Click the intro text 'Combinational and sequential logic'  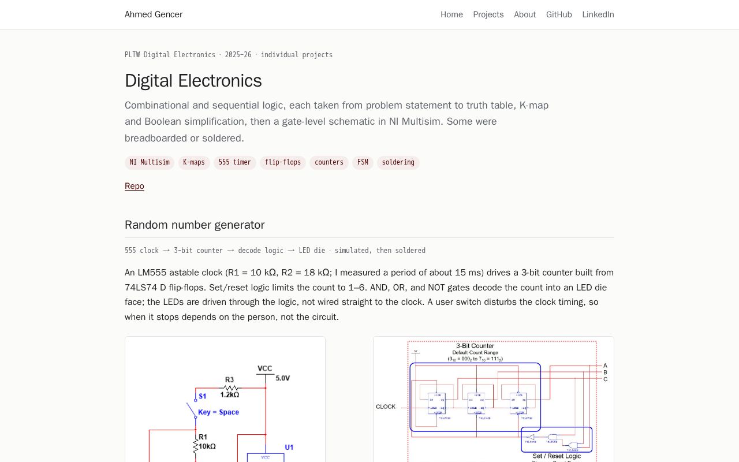(337, 122)
